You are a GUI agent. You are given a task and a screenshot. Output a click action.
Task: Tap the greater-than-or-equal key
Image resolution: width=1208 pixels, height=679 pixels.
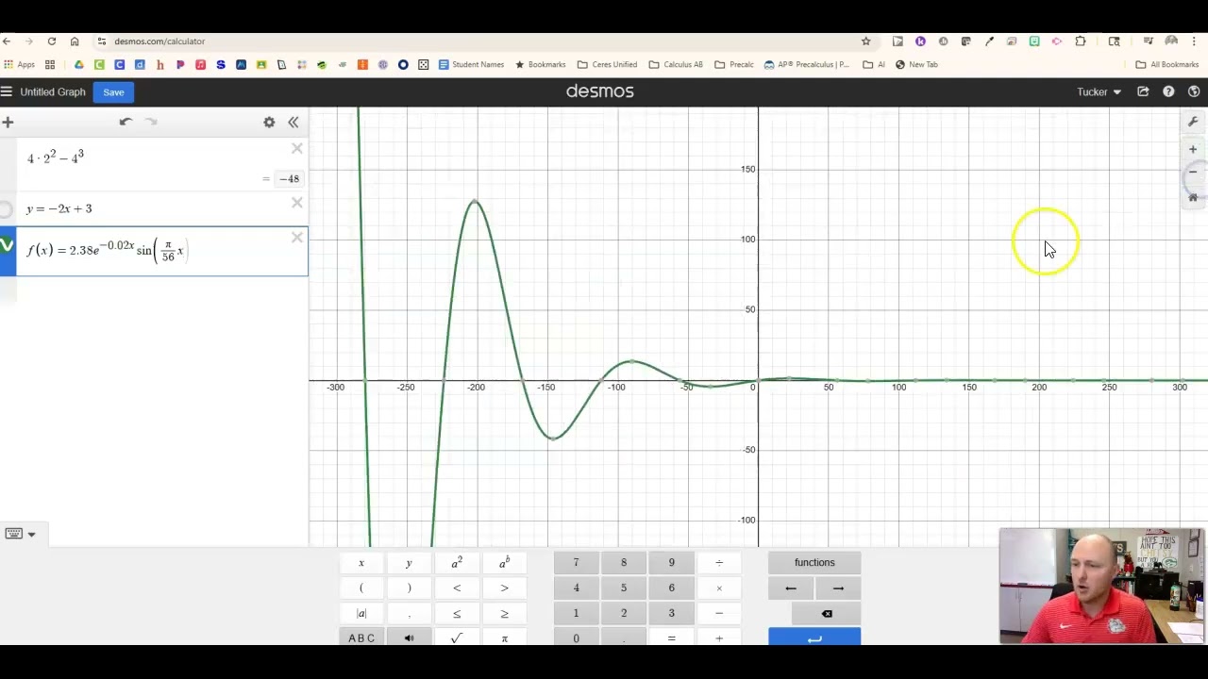point(504,613)
